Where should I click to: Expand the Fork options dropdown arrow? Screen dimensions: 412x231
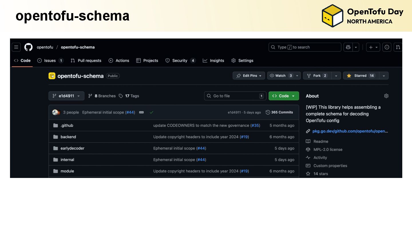[x=336, y=76]
